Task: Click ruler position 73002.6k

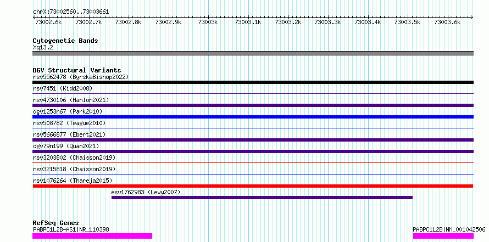Action: pyautogui.click(x=49, y=22)
